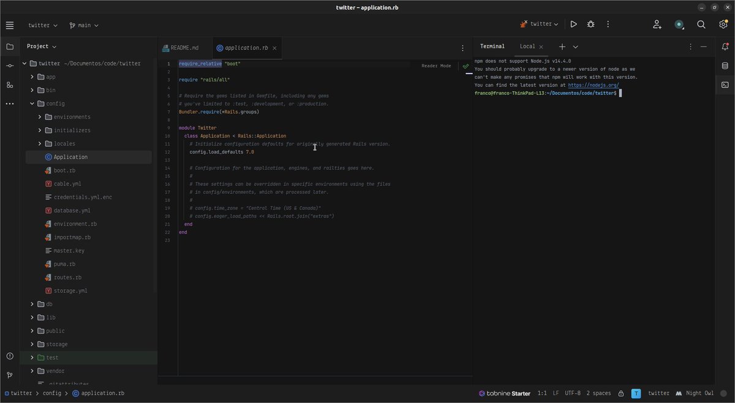
Task: Open puma.rb in project tree
Action: [x=64, y=264]
